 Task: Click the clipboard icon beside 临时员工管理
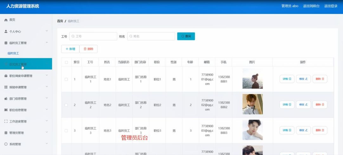6,43
